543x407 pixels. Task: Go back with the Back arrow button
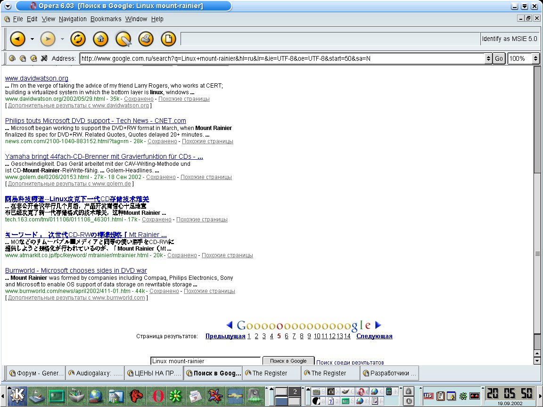[17, 39]
